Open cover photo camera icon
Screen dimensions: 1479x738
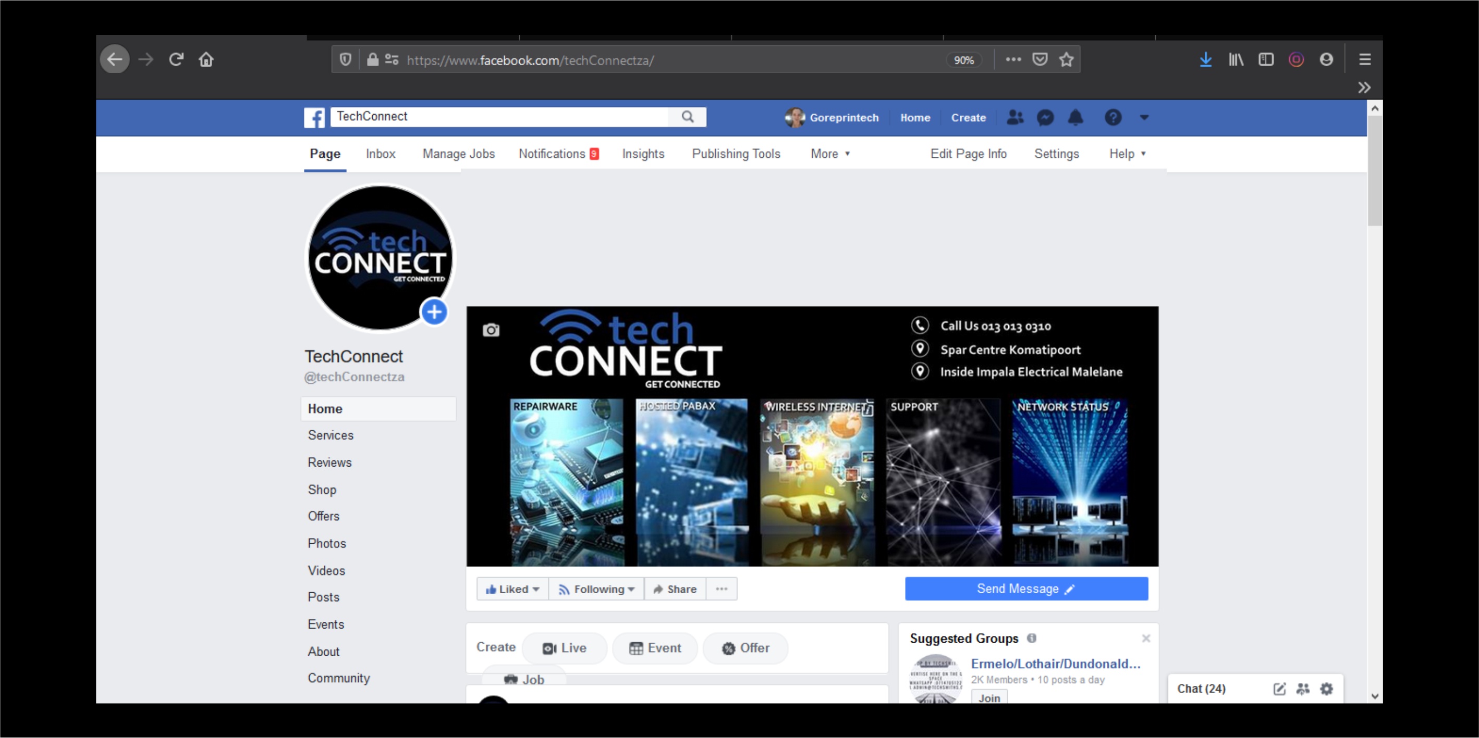tap(491, 329)
